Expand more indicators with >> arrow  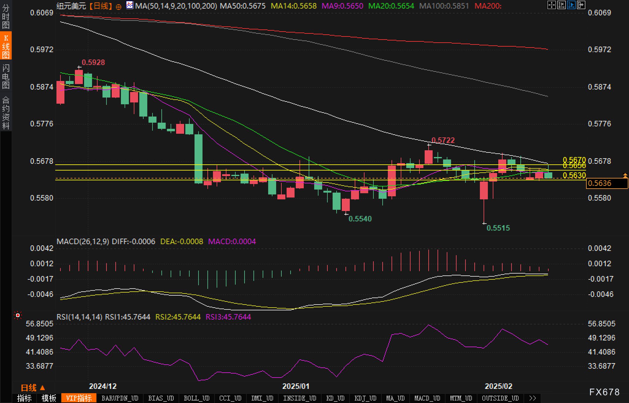(533, 398)
